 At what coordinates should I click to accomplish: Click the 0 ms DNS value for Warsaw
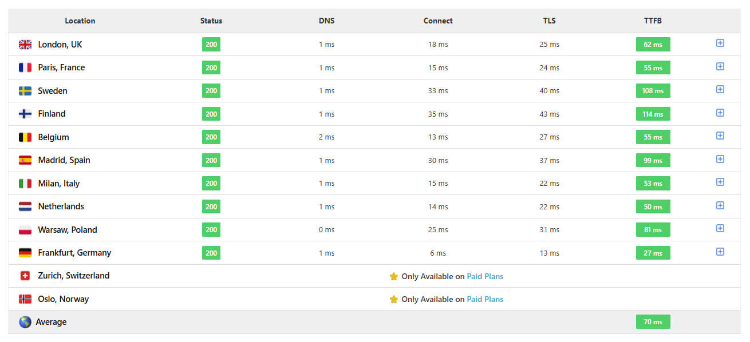point(327,230)
